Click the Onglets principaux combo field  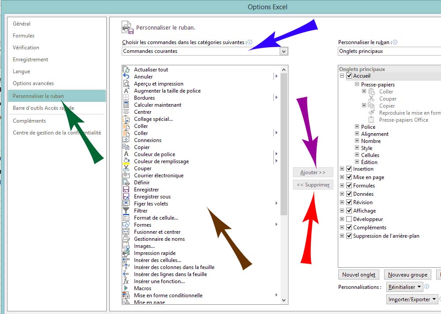(389, 51)
